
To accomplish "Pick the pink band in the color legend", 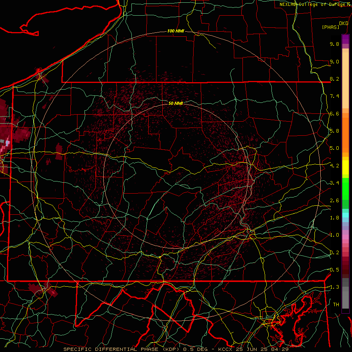I will click(345, 237).
